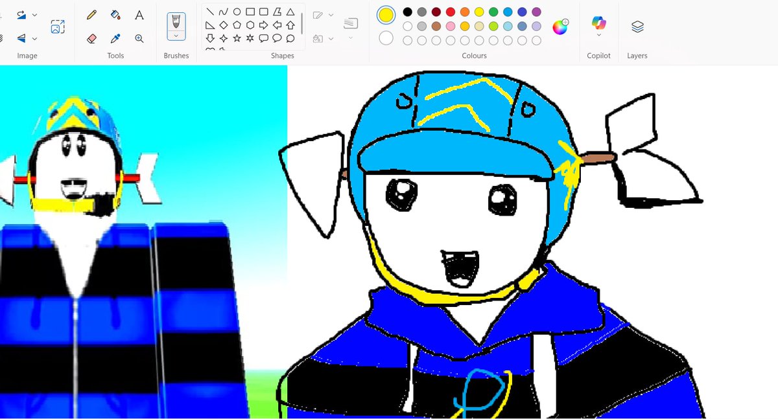Select the large yellow Colour 1 circle
The width and height of the screenshot is (778, 419).
[386, 15]
